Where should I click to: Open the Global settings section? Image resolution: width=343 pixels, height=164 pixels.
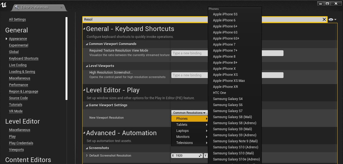click(x=14, y=52)
